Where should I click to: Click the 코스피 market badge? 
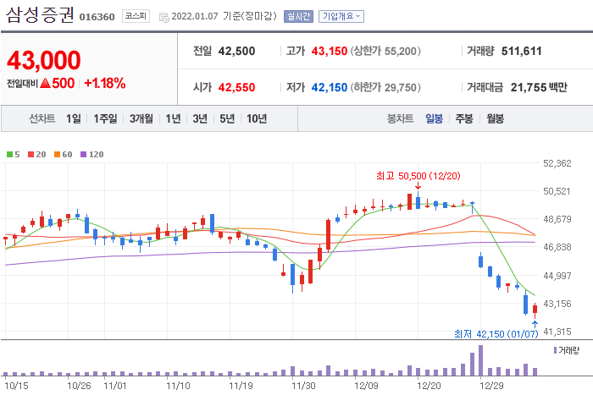pos(136,16)
